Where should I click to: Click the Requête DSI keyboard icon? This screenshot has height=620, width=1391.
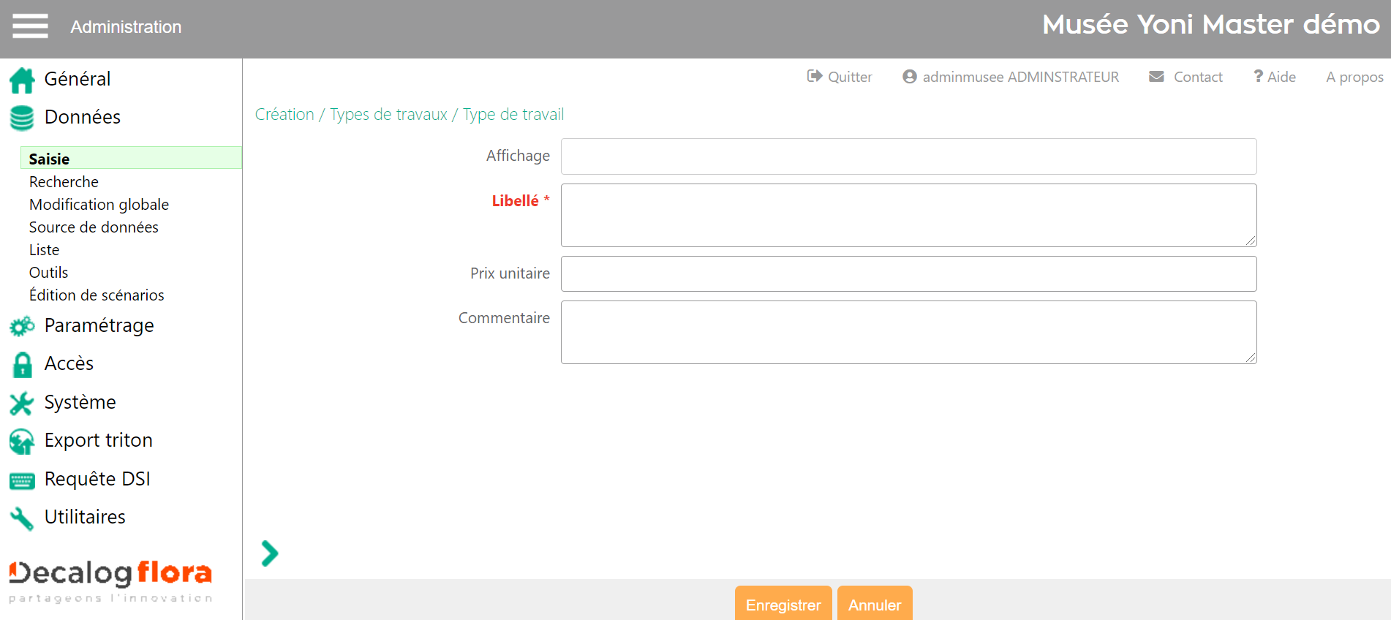coord(22,480)
